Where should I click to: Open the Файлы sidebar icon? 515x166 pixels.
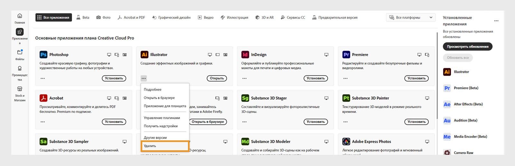pyautogui.click(x=20, y=52)
